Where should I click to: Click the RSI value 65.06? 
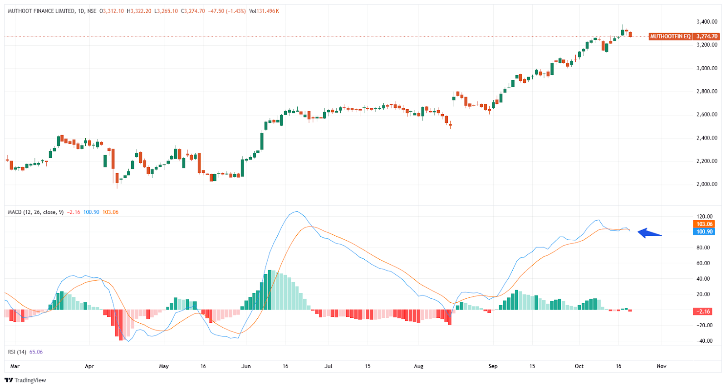tap(36, 352)
